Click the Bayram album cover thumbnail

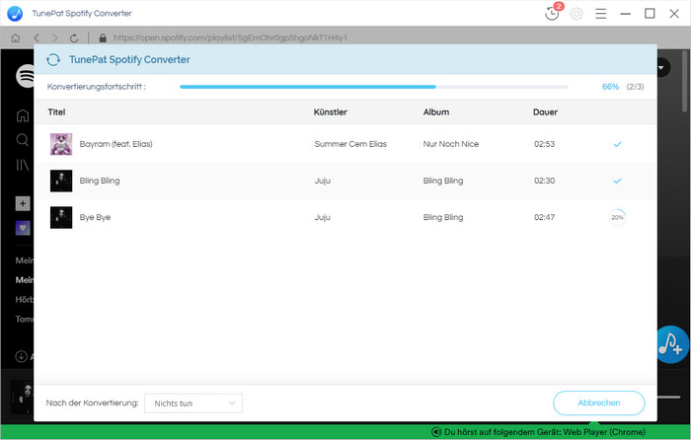pyautogui.click(x=61, y=144)
